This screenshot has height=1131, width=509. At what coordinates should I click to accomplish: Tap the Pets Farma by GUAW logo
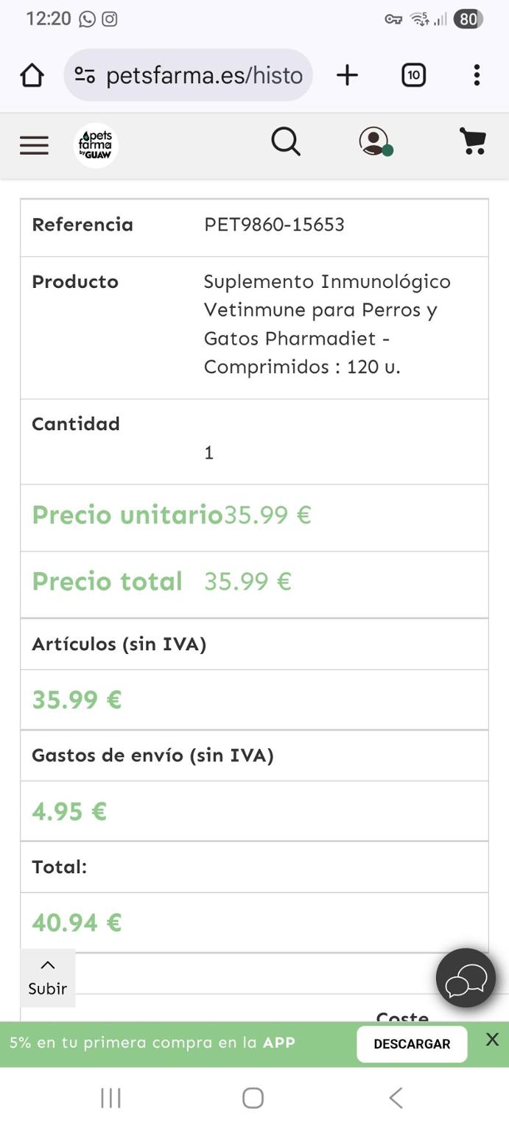(x=96, y=145)
